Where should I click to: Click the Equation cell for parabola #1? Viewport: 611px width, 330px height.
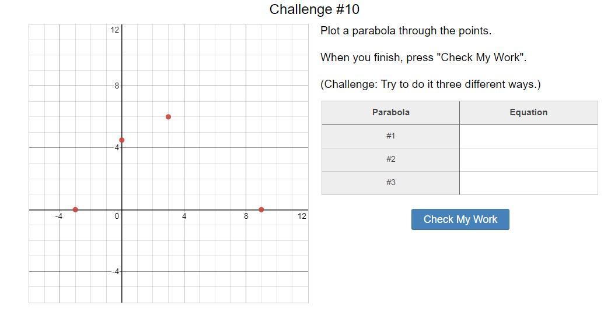[x=528, y=136]
